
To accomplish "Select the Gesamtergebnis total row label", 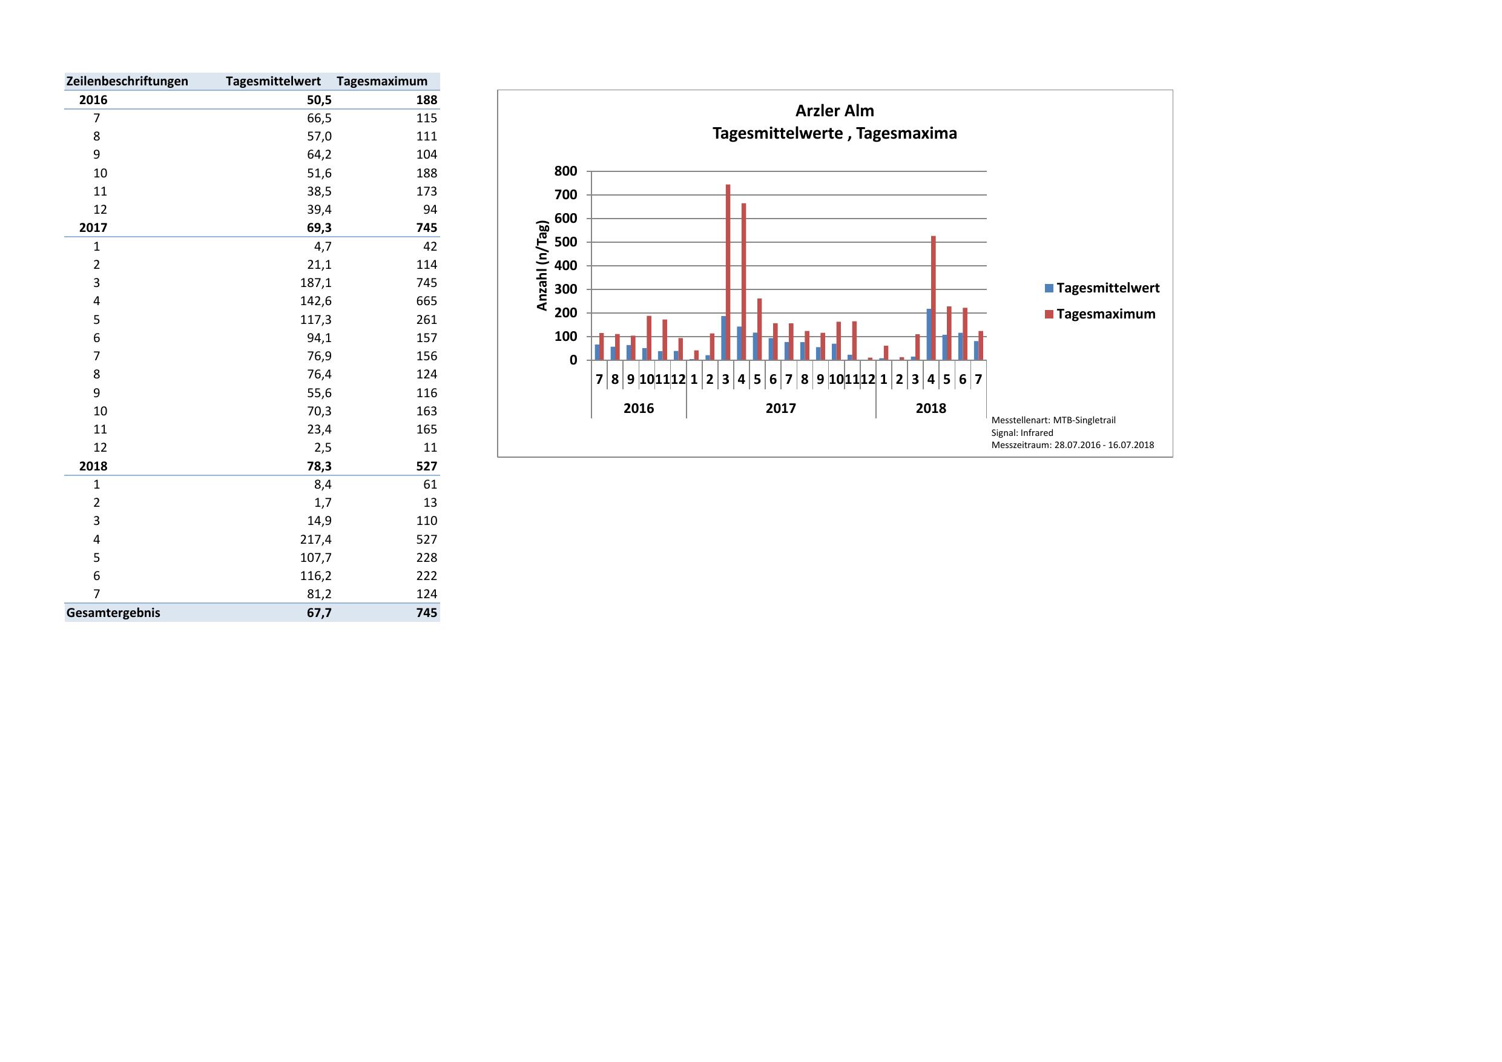I will [113, 613].
